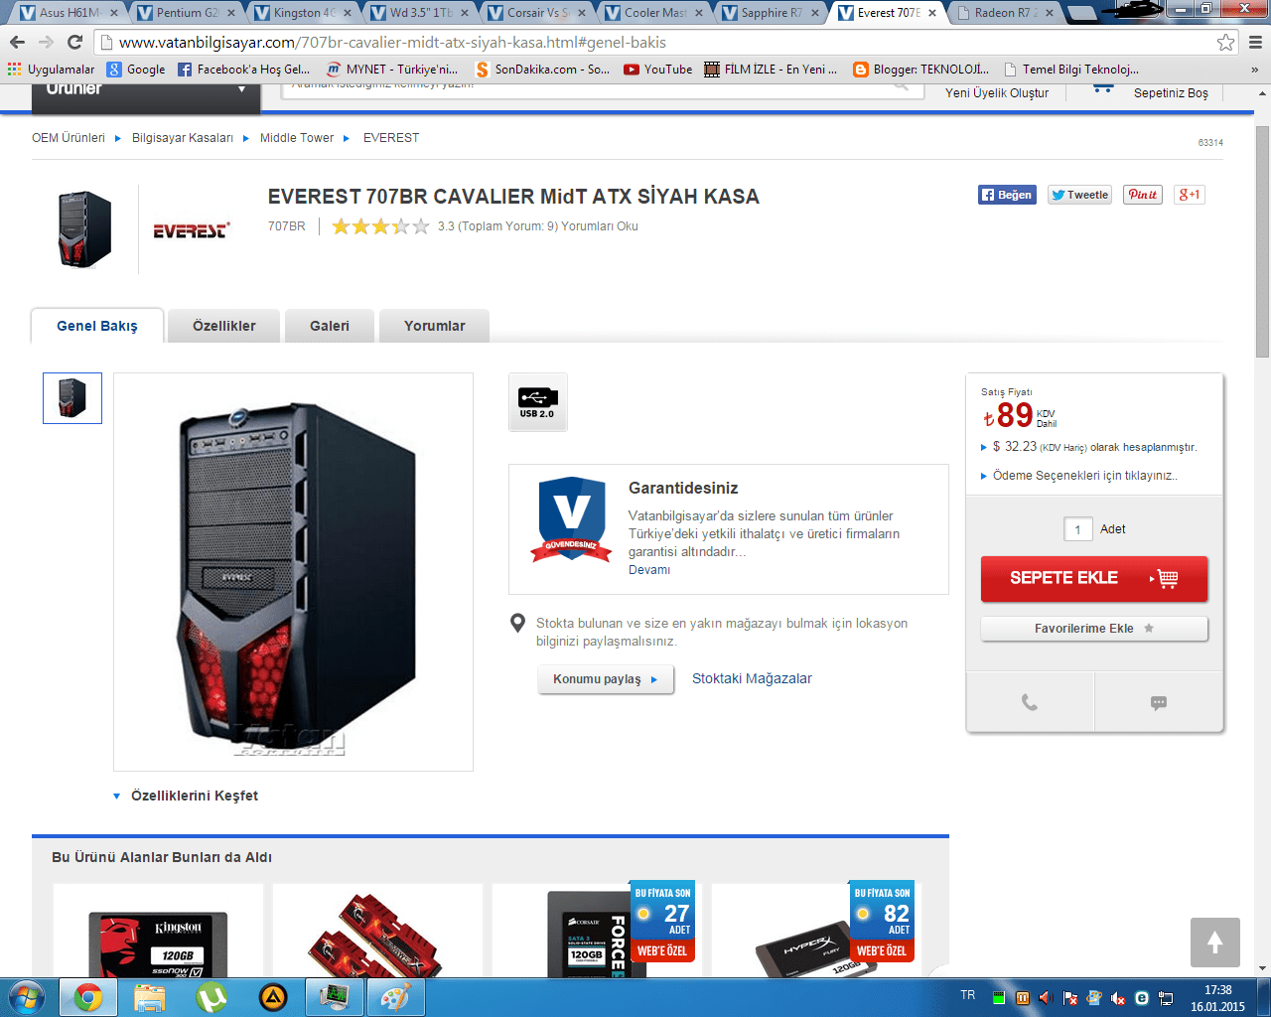Image resolution: width=1271 pixels, height=1017 pixels.
Task: Click the Twitter Tweetle button
Action: [1079, 195]
